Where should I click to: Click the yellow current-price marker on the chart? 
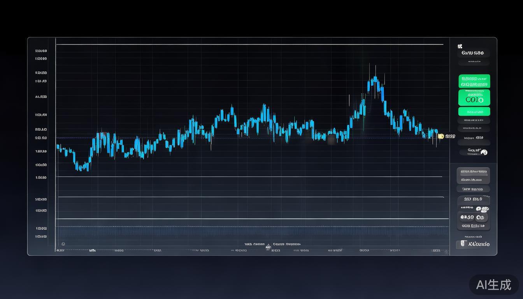click(441, 136)
